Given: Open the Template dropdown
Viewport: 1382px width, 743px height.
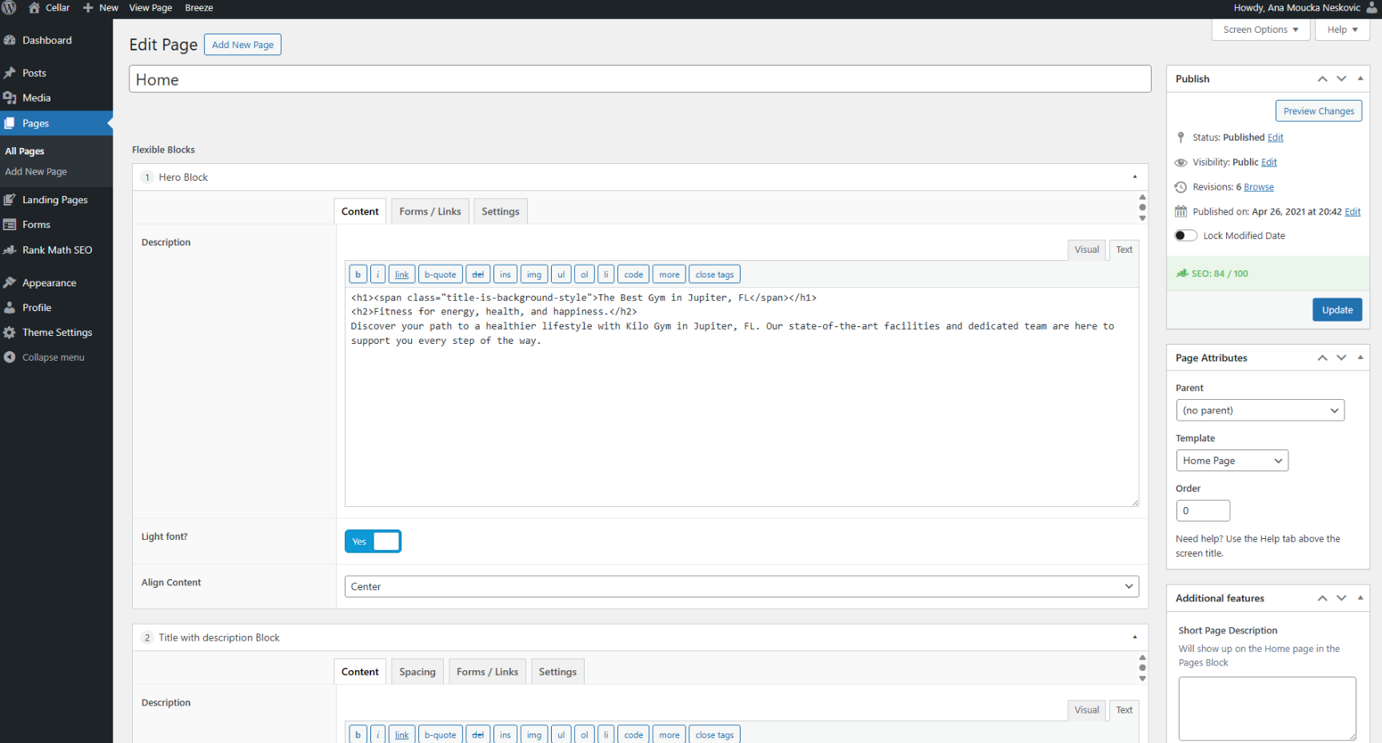Looking at the screenshot, I should click(1232, 461).
